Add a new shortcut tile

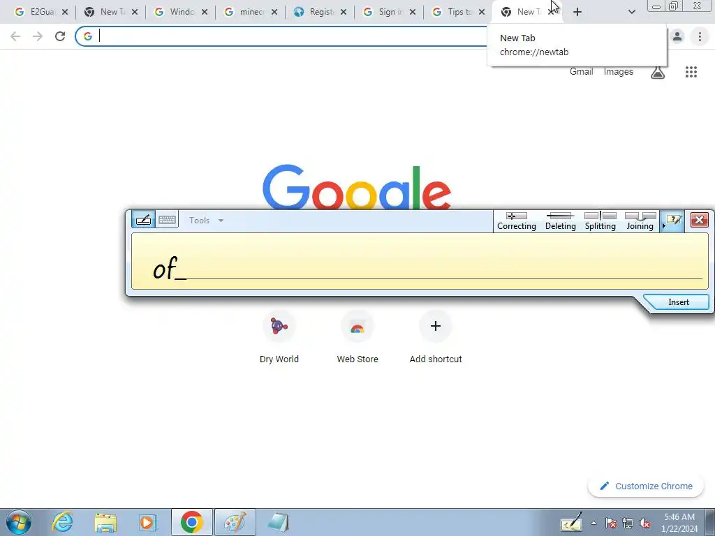436,337
